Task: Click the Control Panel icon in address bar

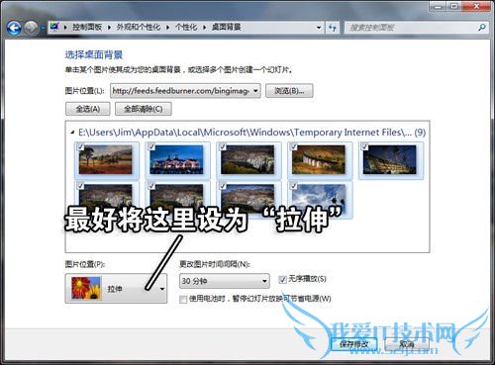Action: 54,27
